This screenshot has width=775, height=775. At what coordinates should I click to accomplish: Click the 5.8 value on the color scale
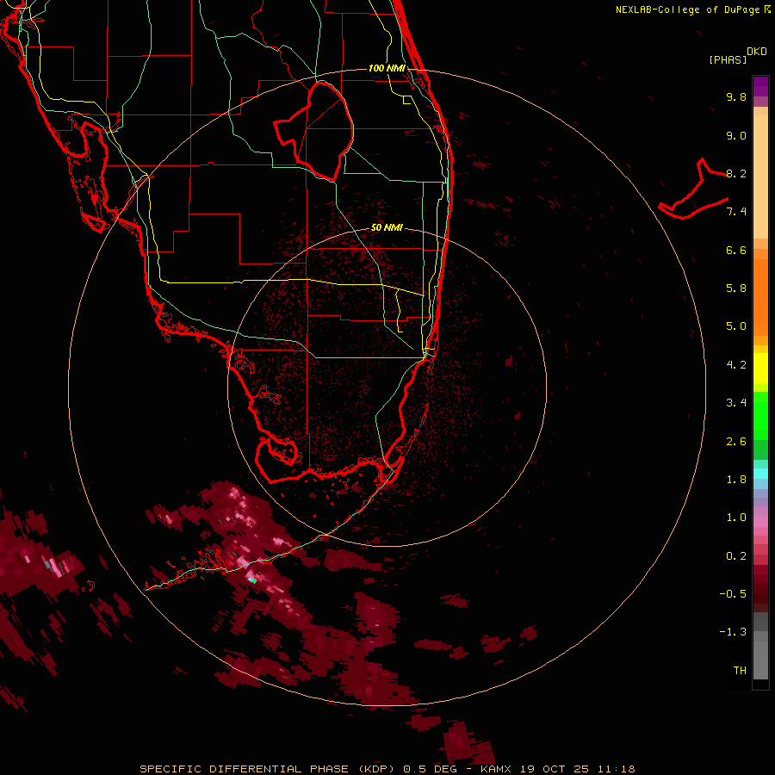(x=736, y=288)
